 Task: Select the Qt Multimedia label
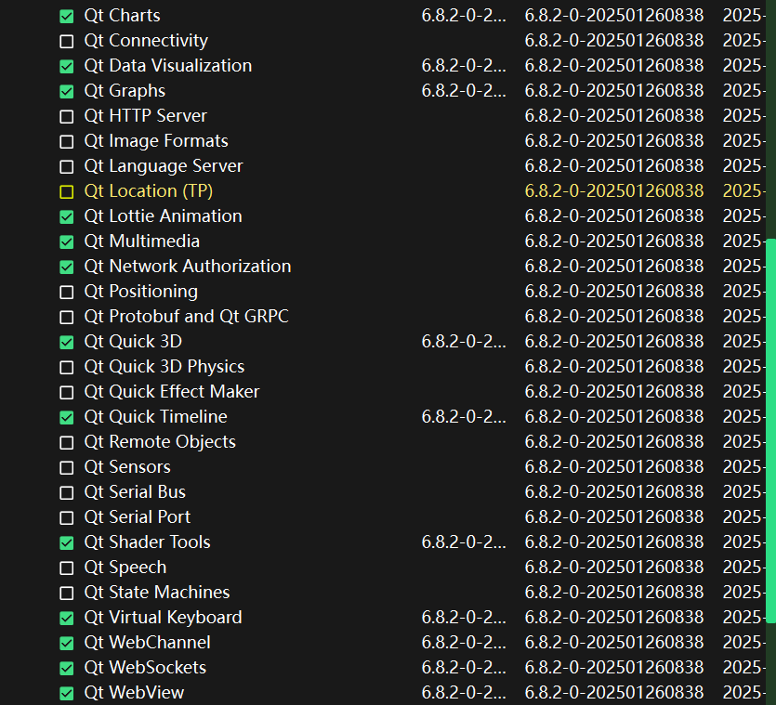(142, 241)
